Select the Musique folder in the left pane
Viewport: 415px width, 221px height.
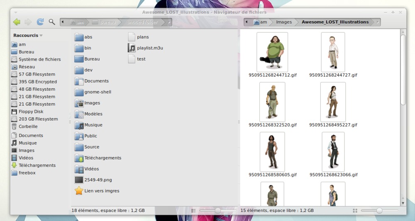[x=88, y=125]
